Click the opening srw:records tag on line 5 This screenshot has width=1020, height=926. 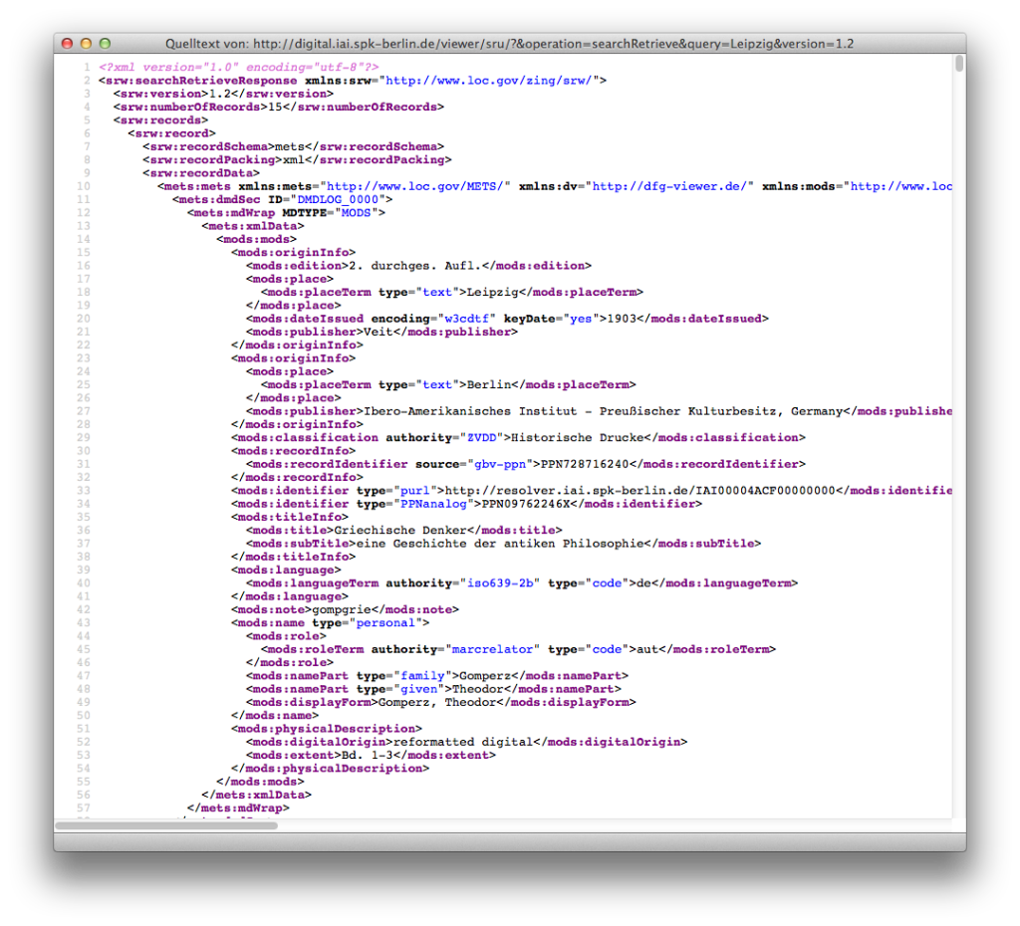click(160, 120)
